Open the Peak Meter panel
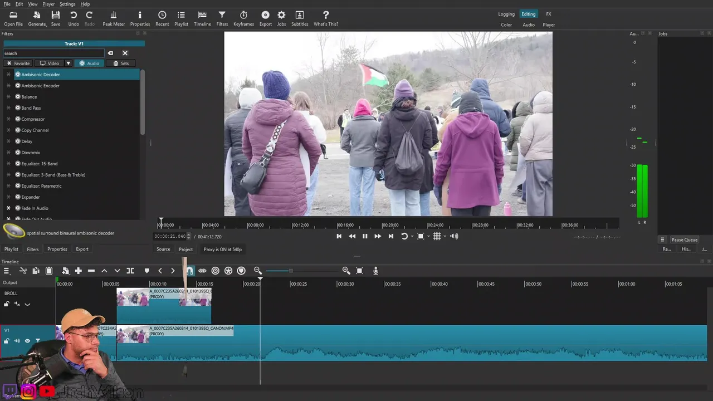The height and width of the screenshot is (401, 713). 114,18
